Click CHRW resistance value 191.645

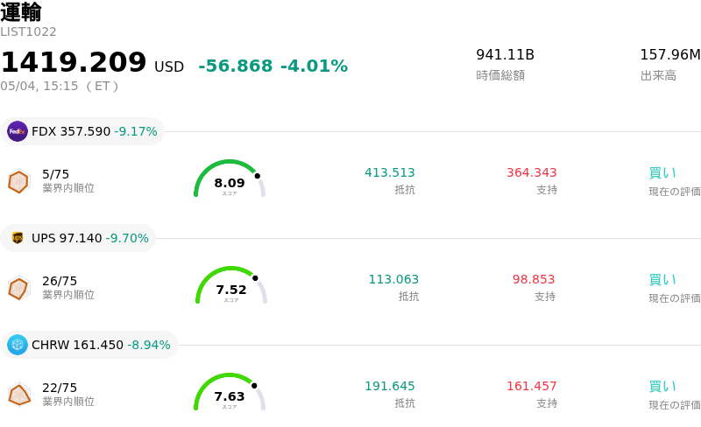pyautogui.click(x=390, y=386)
